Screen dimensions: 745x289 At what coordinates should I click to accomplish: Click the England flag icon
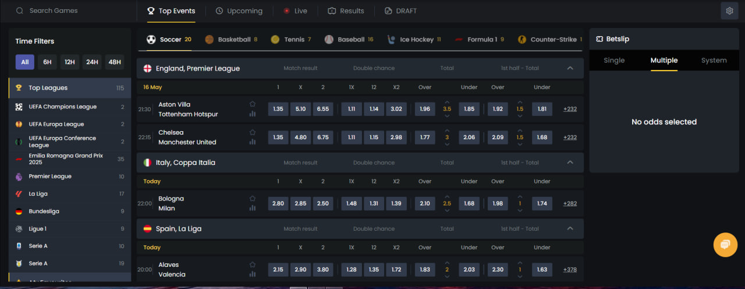147,68
